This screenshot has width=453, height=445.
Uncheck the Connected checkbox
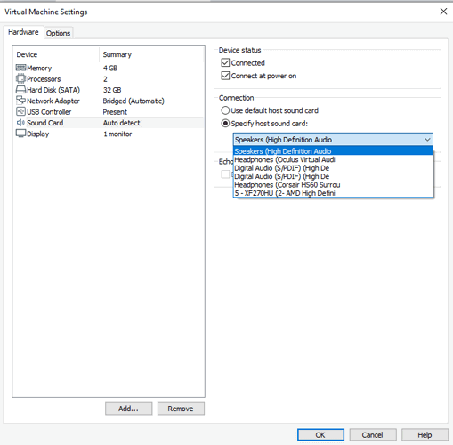pyautogui.click(x=225, y=62)
